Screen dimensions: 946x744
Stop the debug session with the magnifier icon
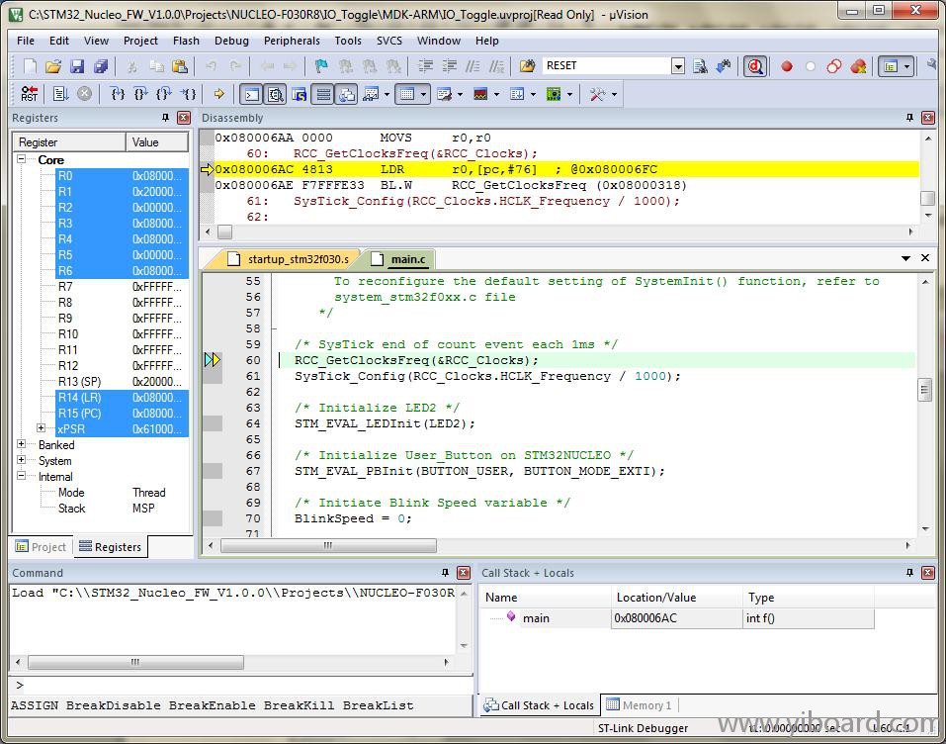tap(755, 66)
